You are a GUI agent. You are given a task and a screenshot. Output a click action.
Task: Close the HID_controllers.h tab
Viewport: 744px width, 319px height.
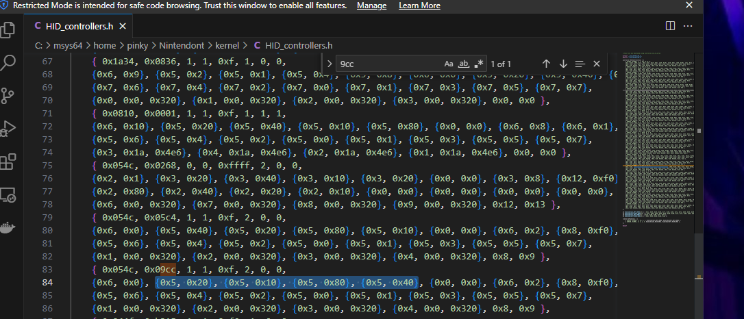(x=123, y=27)
